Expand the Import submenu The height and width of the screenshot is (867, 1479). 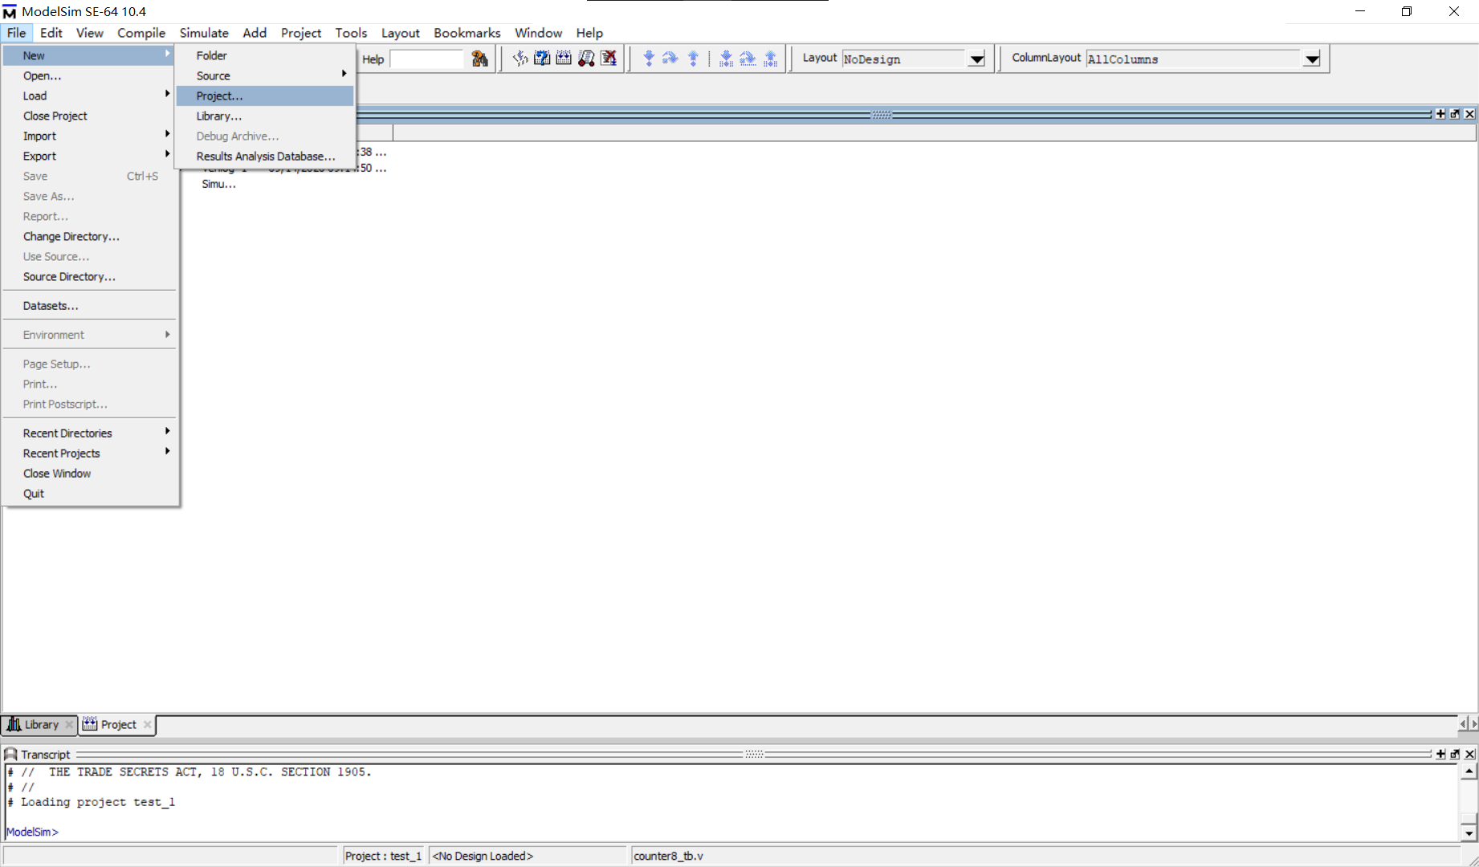coord(90,136)
